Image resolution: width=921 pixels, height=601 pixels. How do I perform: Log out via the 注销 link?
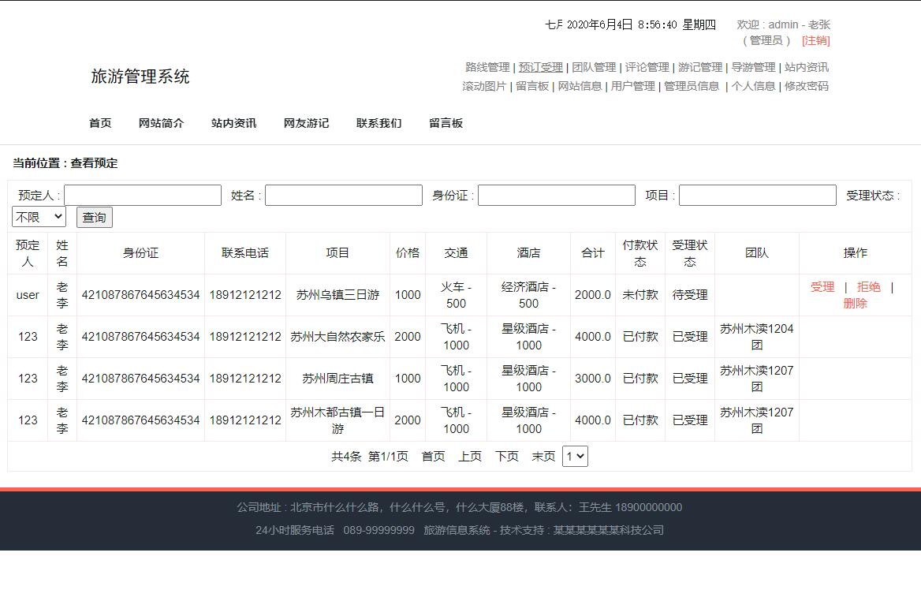coord(816,40)
